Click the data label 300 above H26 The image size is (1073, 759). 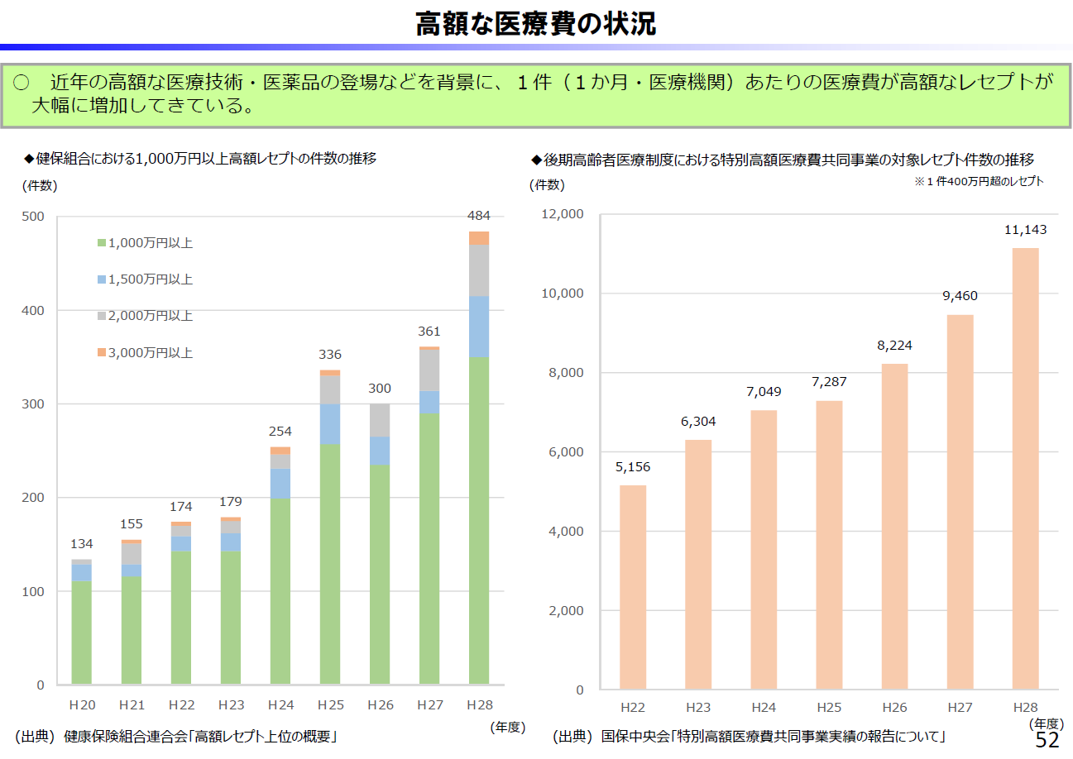pyautogui.click(x=380, y=389)
